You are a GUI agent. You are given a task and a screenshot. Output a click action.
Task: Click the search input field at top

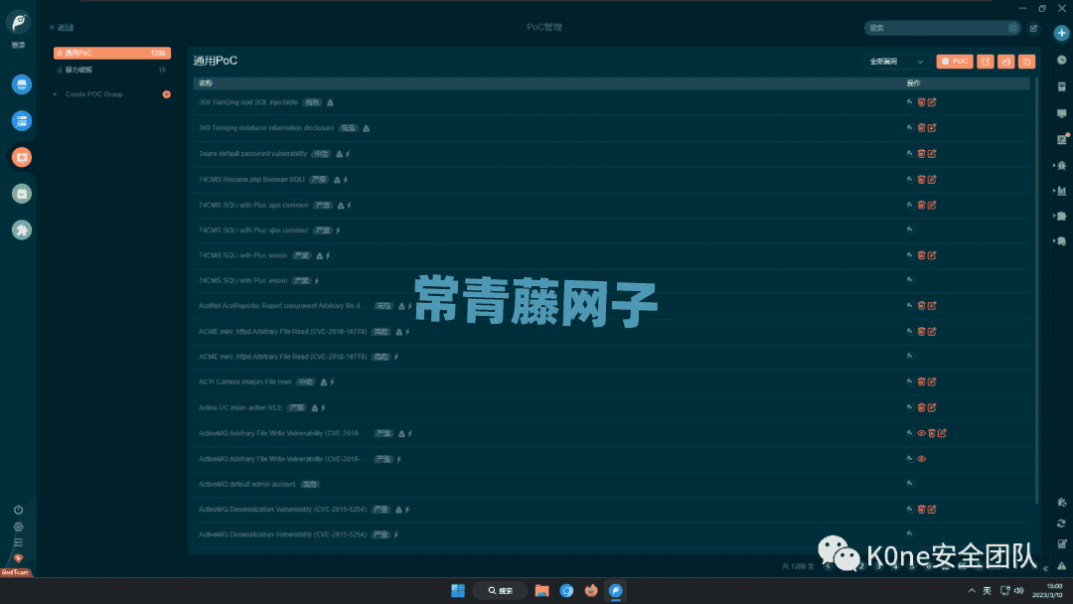(934, 28)
